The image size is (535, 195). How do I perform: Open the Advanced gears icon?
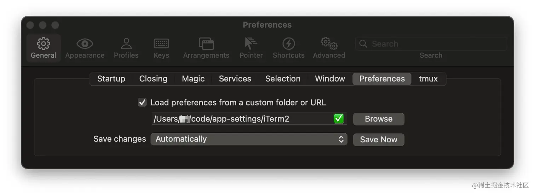point(329,44)
